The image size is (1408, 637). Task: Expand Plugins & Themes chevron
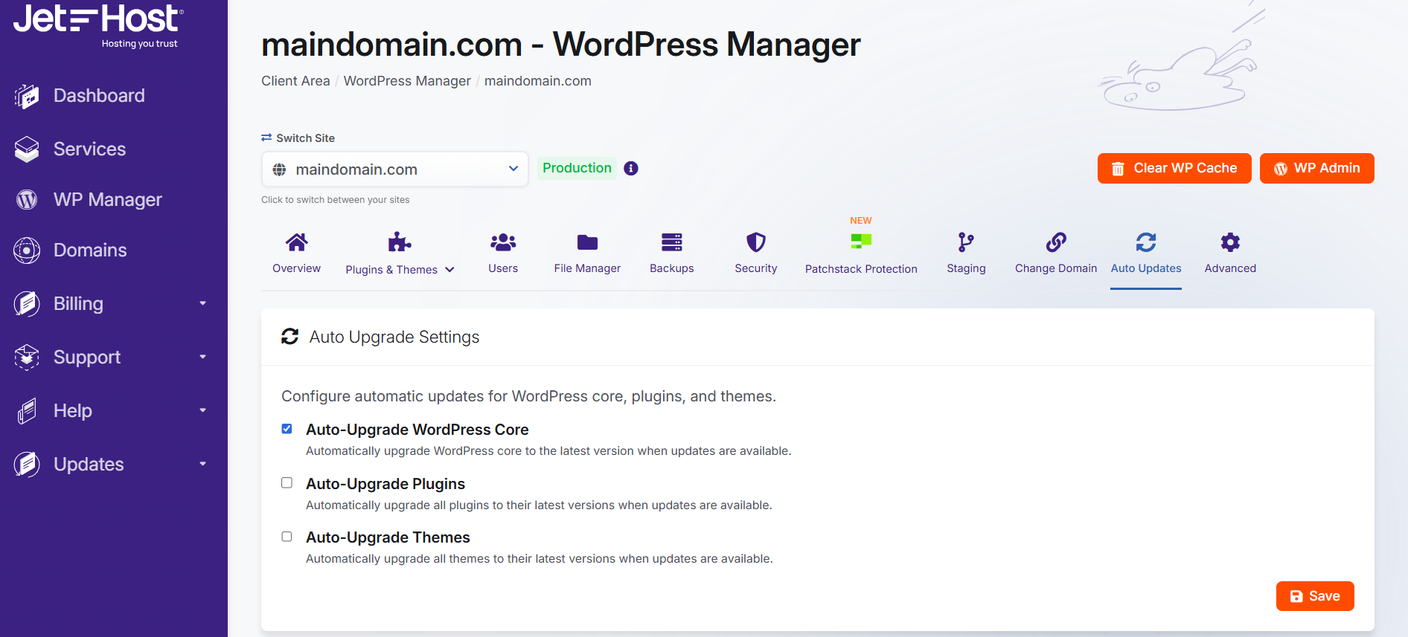[449, 270]
